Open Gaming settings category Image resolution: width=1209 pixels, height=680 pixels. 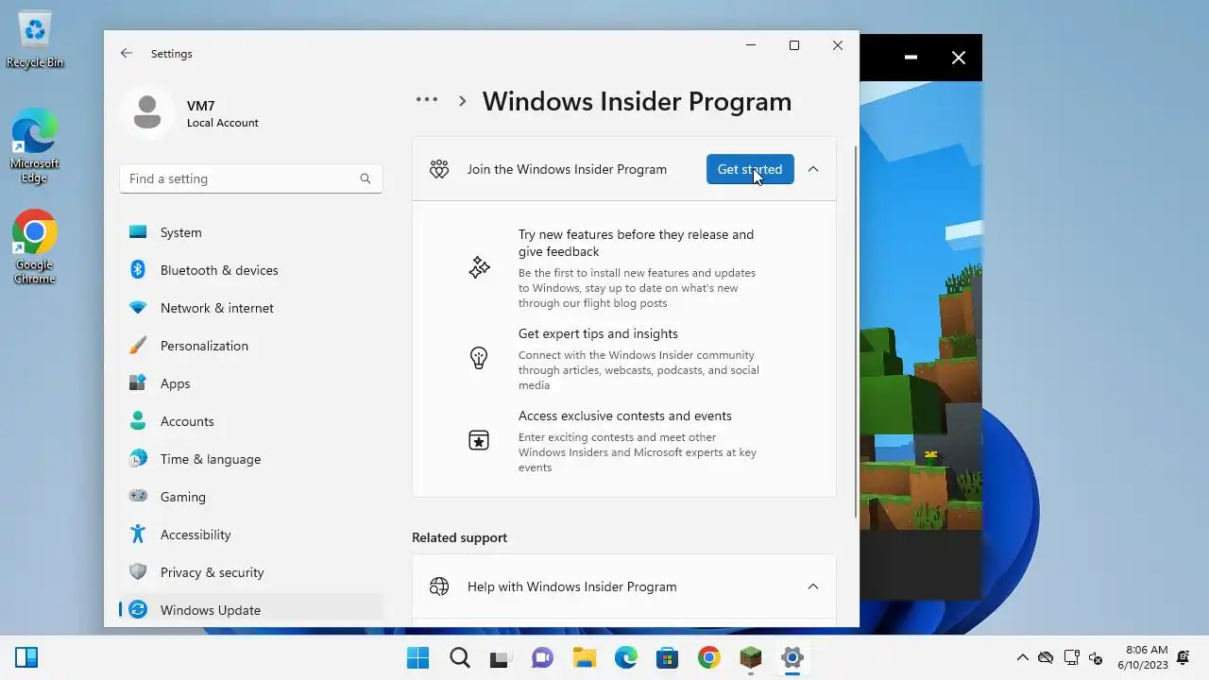pyautogui.click(x=251, y=497)
